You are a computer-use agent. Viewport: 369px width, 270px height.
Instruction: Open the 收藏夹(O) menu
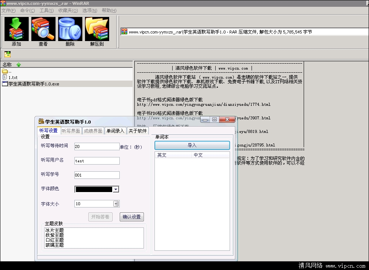point(68,11)
